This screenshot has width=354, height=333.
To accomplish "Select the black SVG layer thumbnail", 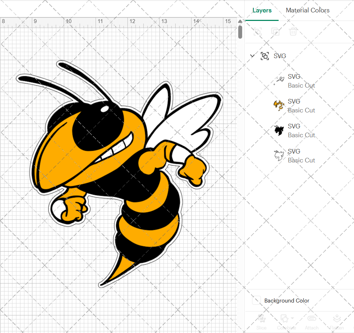I will [279, 131].
